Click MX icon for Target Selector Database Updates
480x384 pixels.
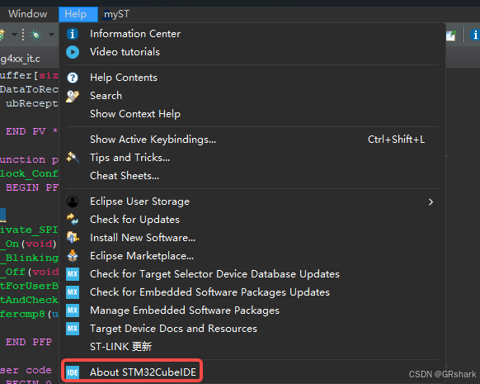point(73,274)
